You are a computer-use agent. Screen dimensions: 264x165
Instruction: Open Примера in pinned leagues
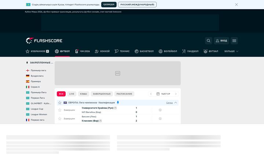pyautogui.click(x=36, y=81)
